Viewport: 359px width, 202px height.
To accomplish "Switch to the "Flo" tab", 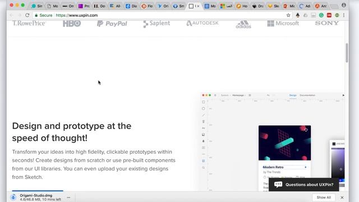I will pyautogui.click(x=147, y=6).
